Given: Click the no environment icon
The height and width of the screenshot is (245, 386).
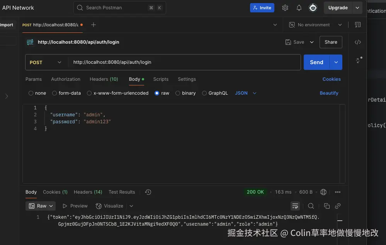Looking at the screenshot, I should [292, 25].
